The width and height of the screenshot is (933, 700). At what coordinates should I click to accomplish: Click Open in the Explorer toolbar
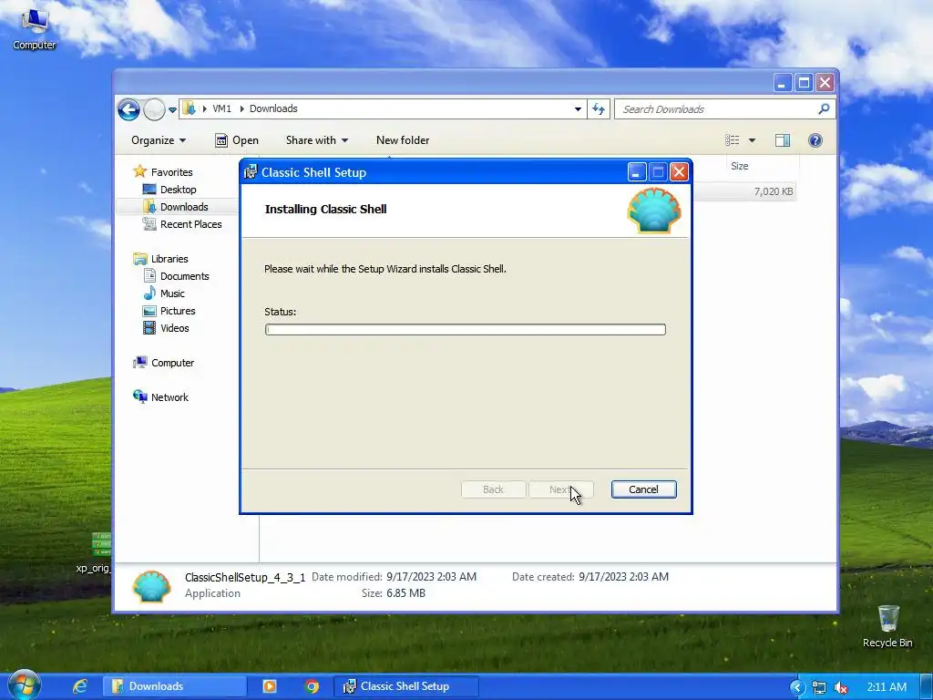(237, 140)
